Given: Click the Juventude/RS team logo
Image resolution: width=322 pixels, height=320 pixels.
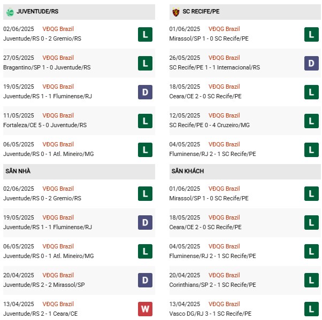Looking at the screenshot, I should coord(10,11).
